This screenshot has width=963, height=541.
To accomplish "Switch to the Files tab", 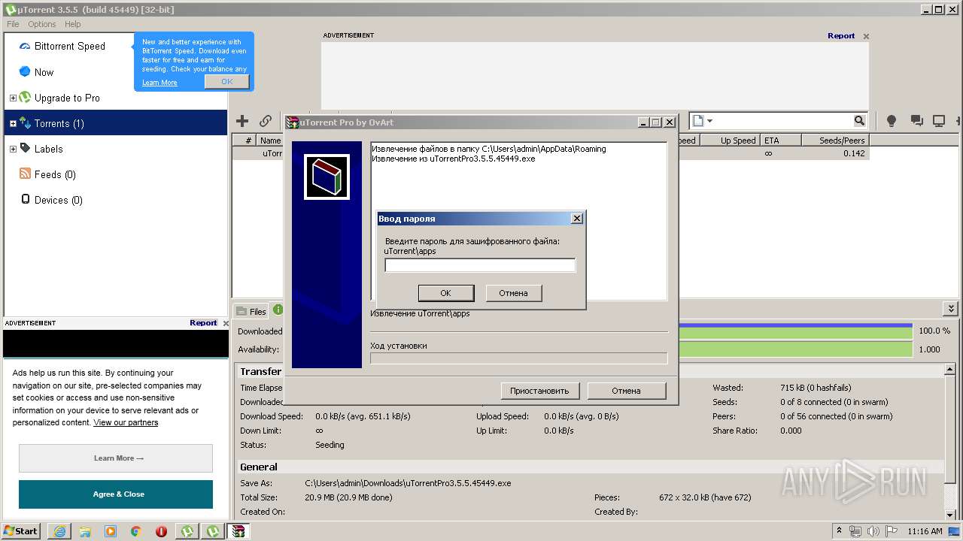I will point(251,311).
